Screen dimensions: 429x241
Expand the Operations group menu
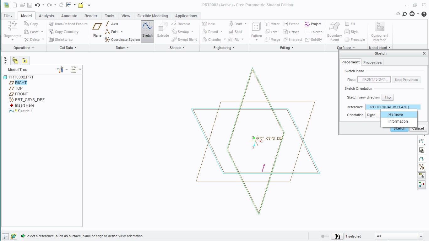point(24,48)
